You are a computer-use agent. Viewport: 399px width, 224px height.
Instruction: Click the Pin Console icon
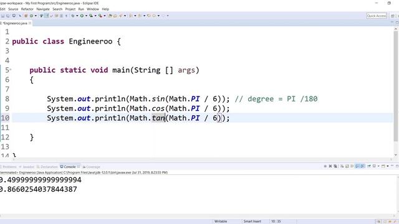[x=368, y=166]
